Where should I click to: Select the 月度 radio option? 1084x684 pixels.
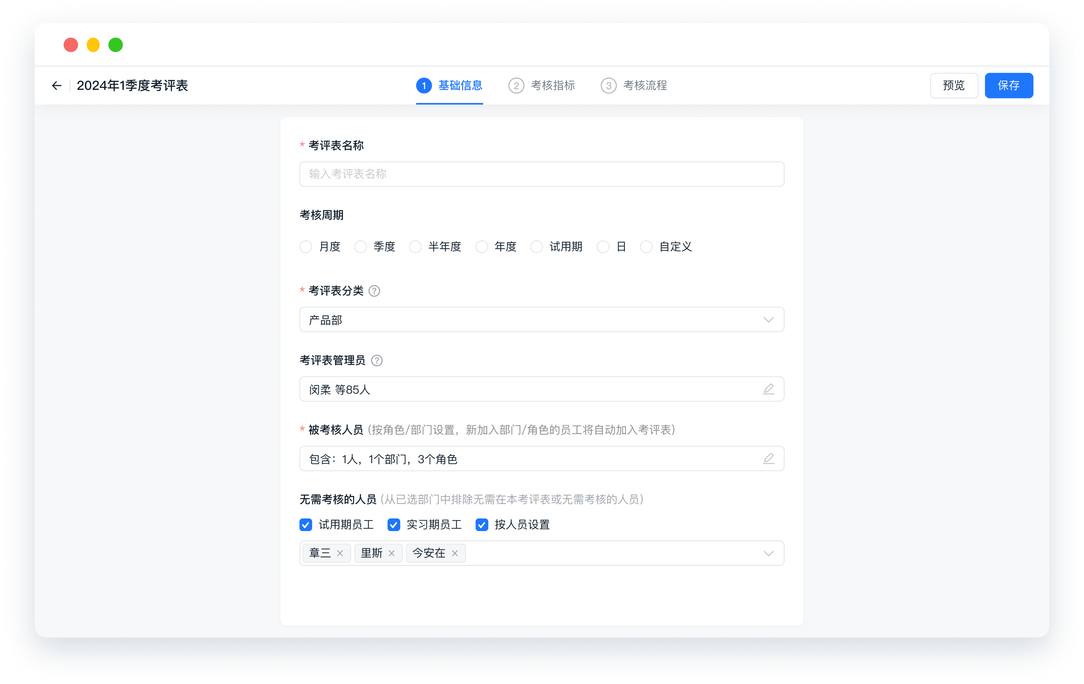pos(306,247)
